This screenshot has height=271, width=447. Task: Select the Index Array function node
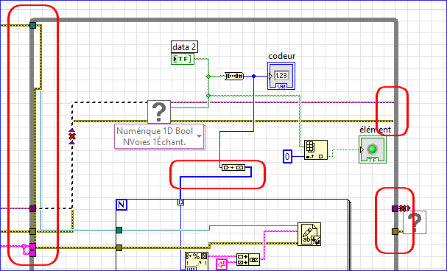(x=316, y=150)
